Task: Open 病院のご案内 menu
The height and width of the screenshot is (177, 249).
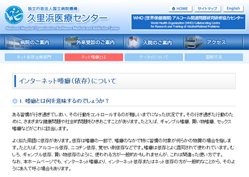Action: tap(34, 42)
